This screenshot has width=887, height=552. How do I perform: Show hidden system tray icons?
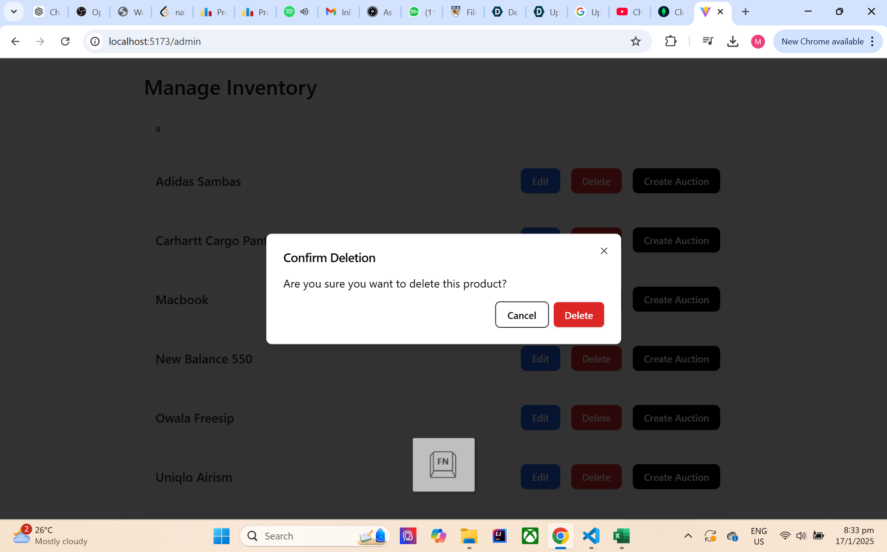(688, 536)
